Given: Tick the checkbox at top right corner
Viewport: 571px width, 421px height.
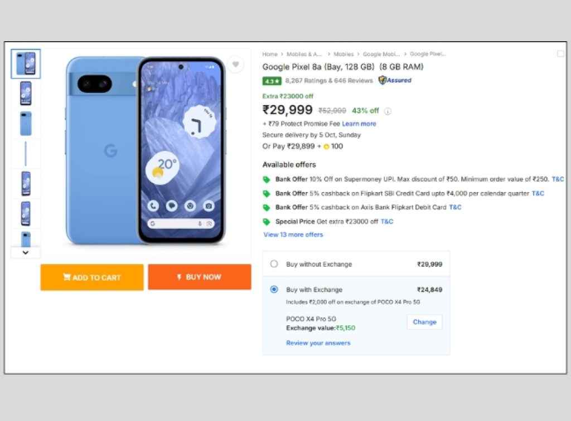Looking at the screenshot, I should 560,53.
